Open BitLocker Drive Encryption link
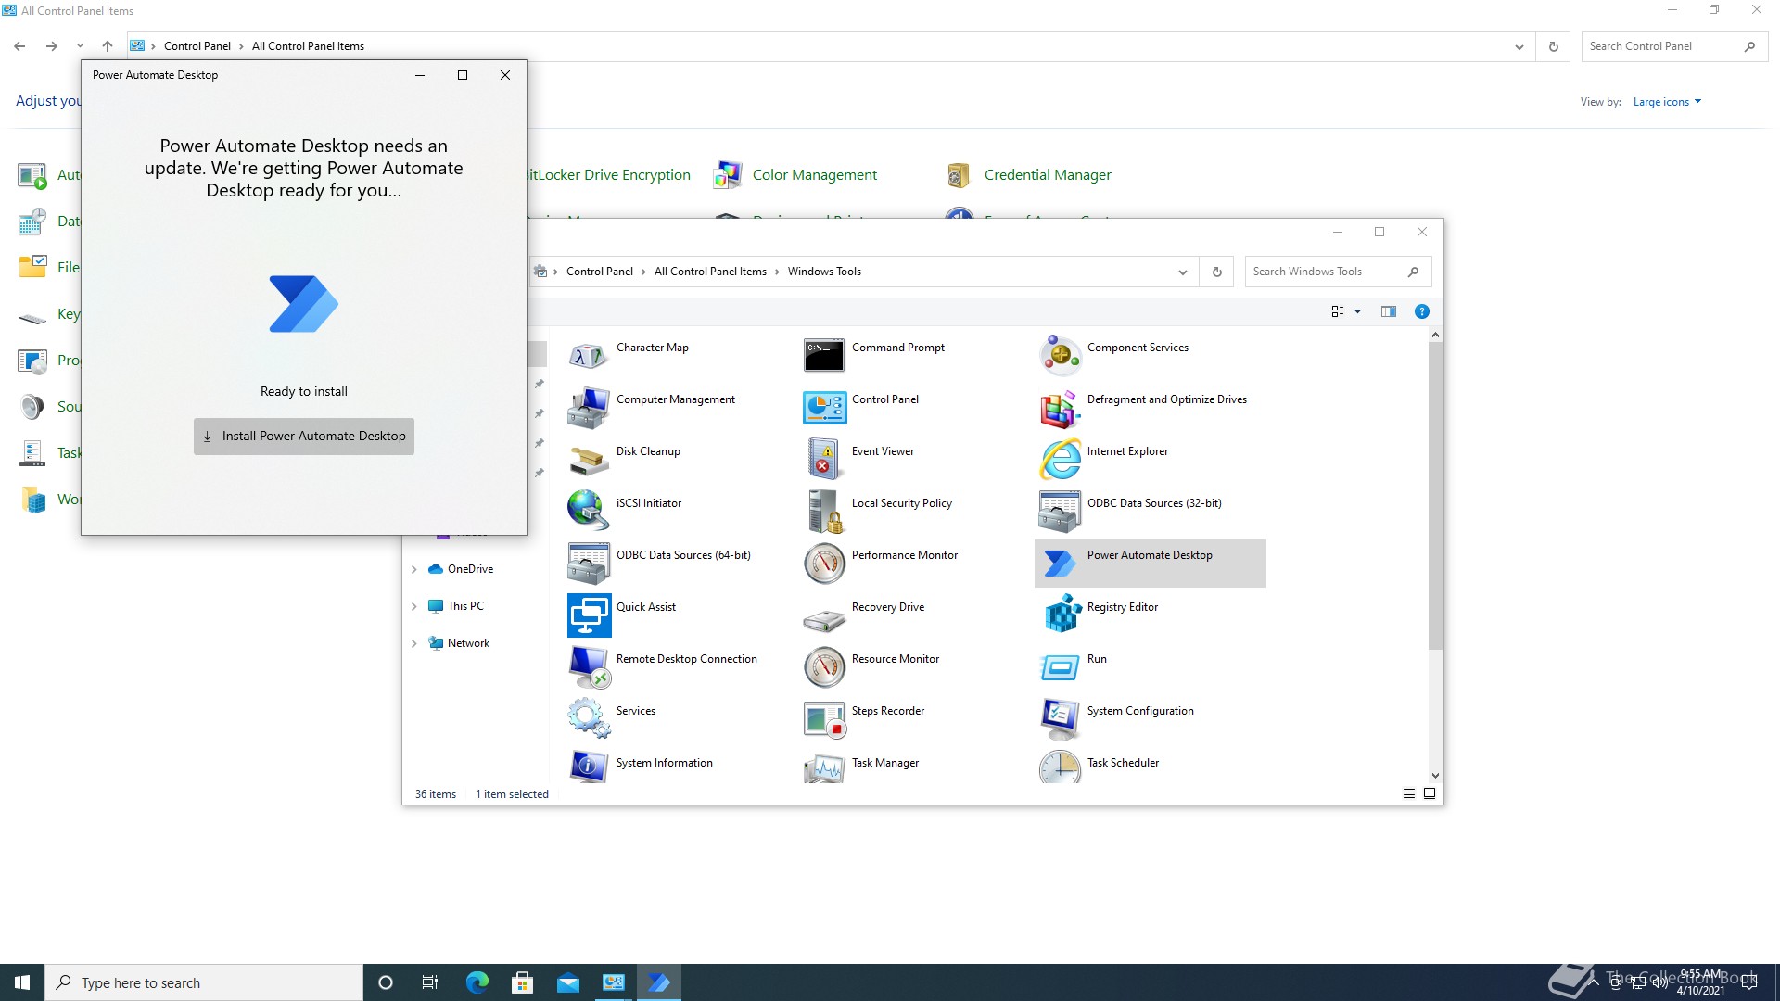 click(x=609, y=174)
